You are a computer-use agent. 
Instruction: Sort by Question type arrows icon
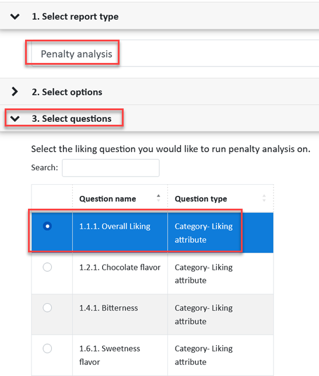264,198
